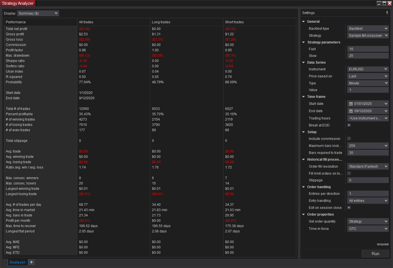Select the Profit factor row label
Viewport: 393px width, 268px height.
pos(15,50)
